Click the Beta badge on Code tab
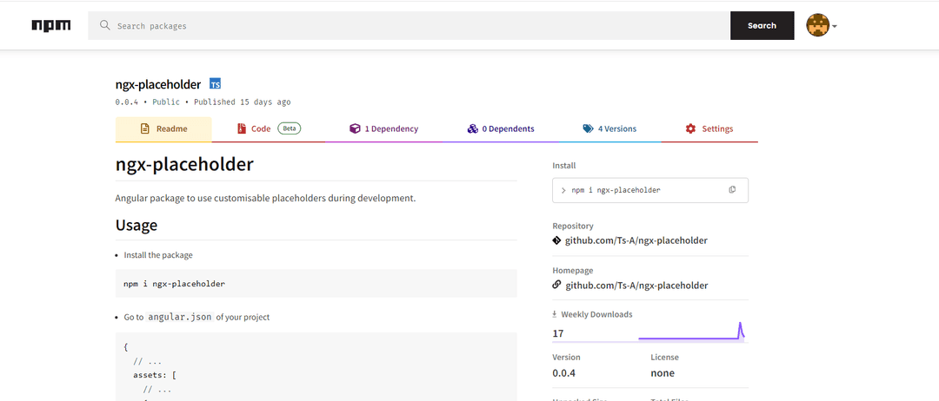939x401 pixels. click(x=290, y=128)
